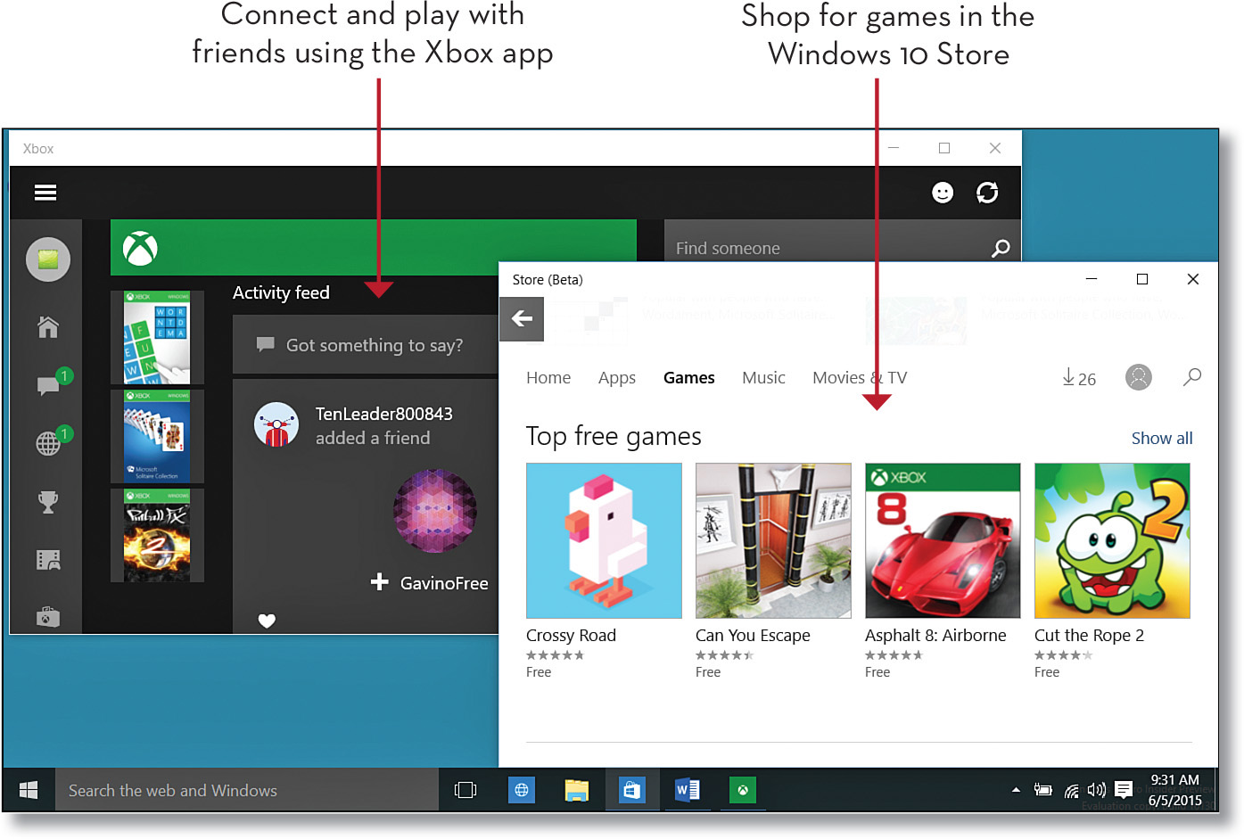Click the Got something to say? box
Screen dimensions: 1244x839
point(366,345)
